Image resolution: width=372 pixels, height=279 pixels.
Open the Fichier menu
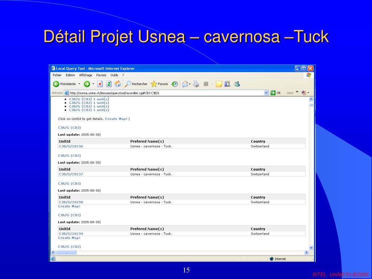pos(57,75)
